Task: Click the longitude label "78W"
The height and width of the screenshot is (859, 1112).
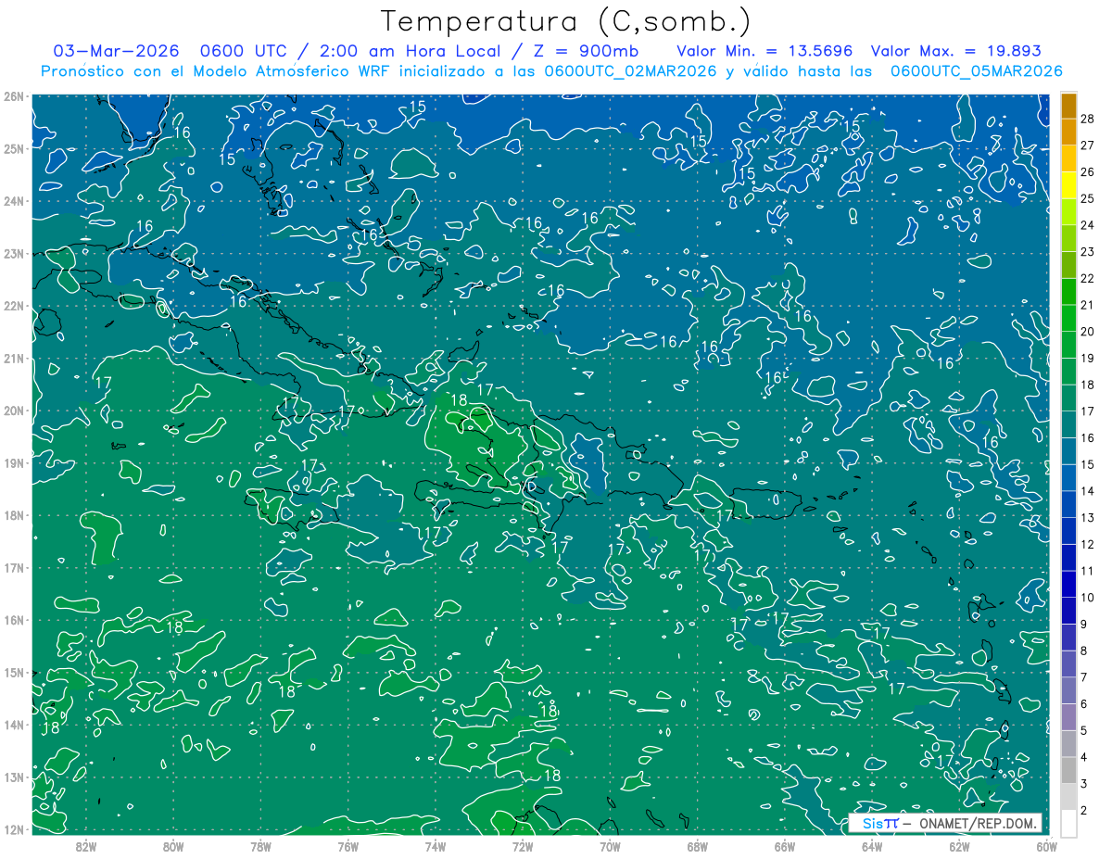Action: (260, 846)
